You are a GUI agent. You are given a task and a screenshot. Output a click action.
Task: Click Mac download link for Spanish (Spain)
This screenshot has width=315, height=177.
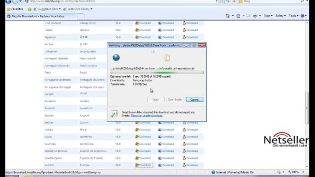166,158
